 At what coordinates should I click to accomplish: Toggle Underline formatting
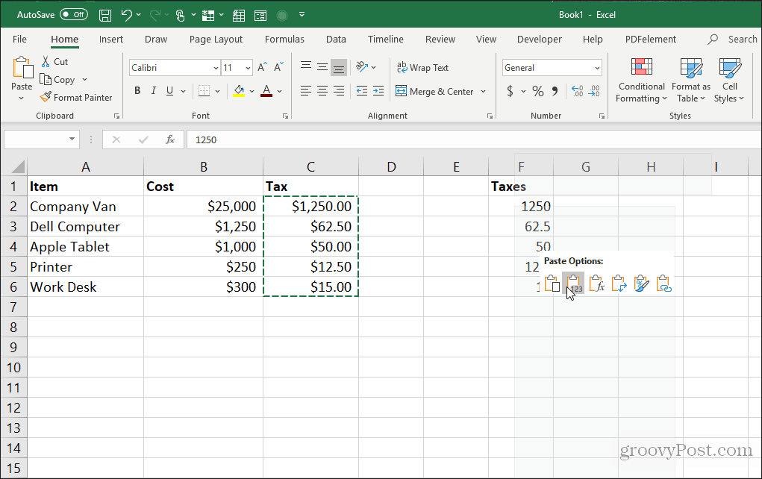point(169,91)
